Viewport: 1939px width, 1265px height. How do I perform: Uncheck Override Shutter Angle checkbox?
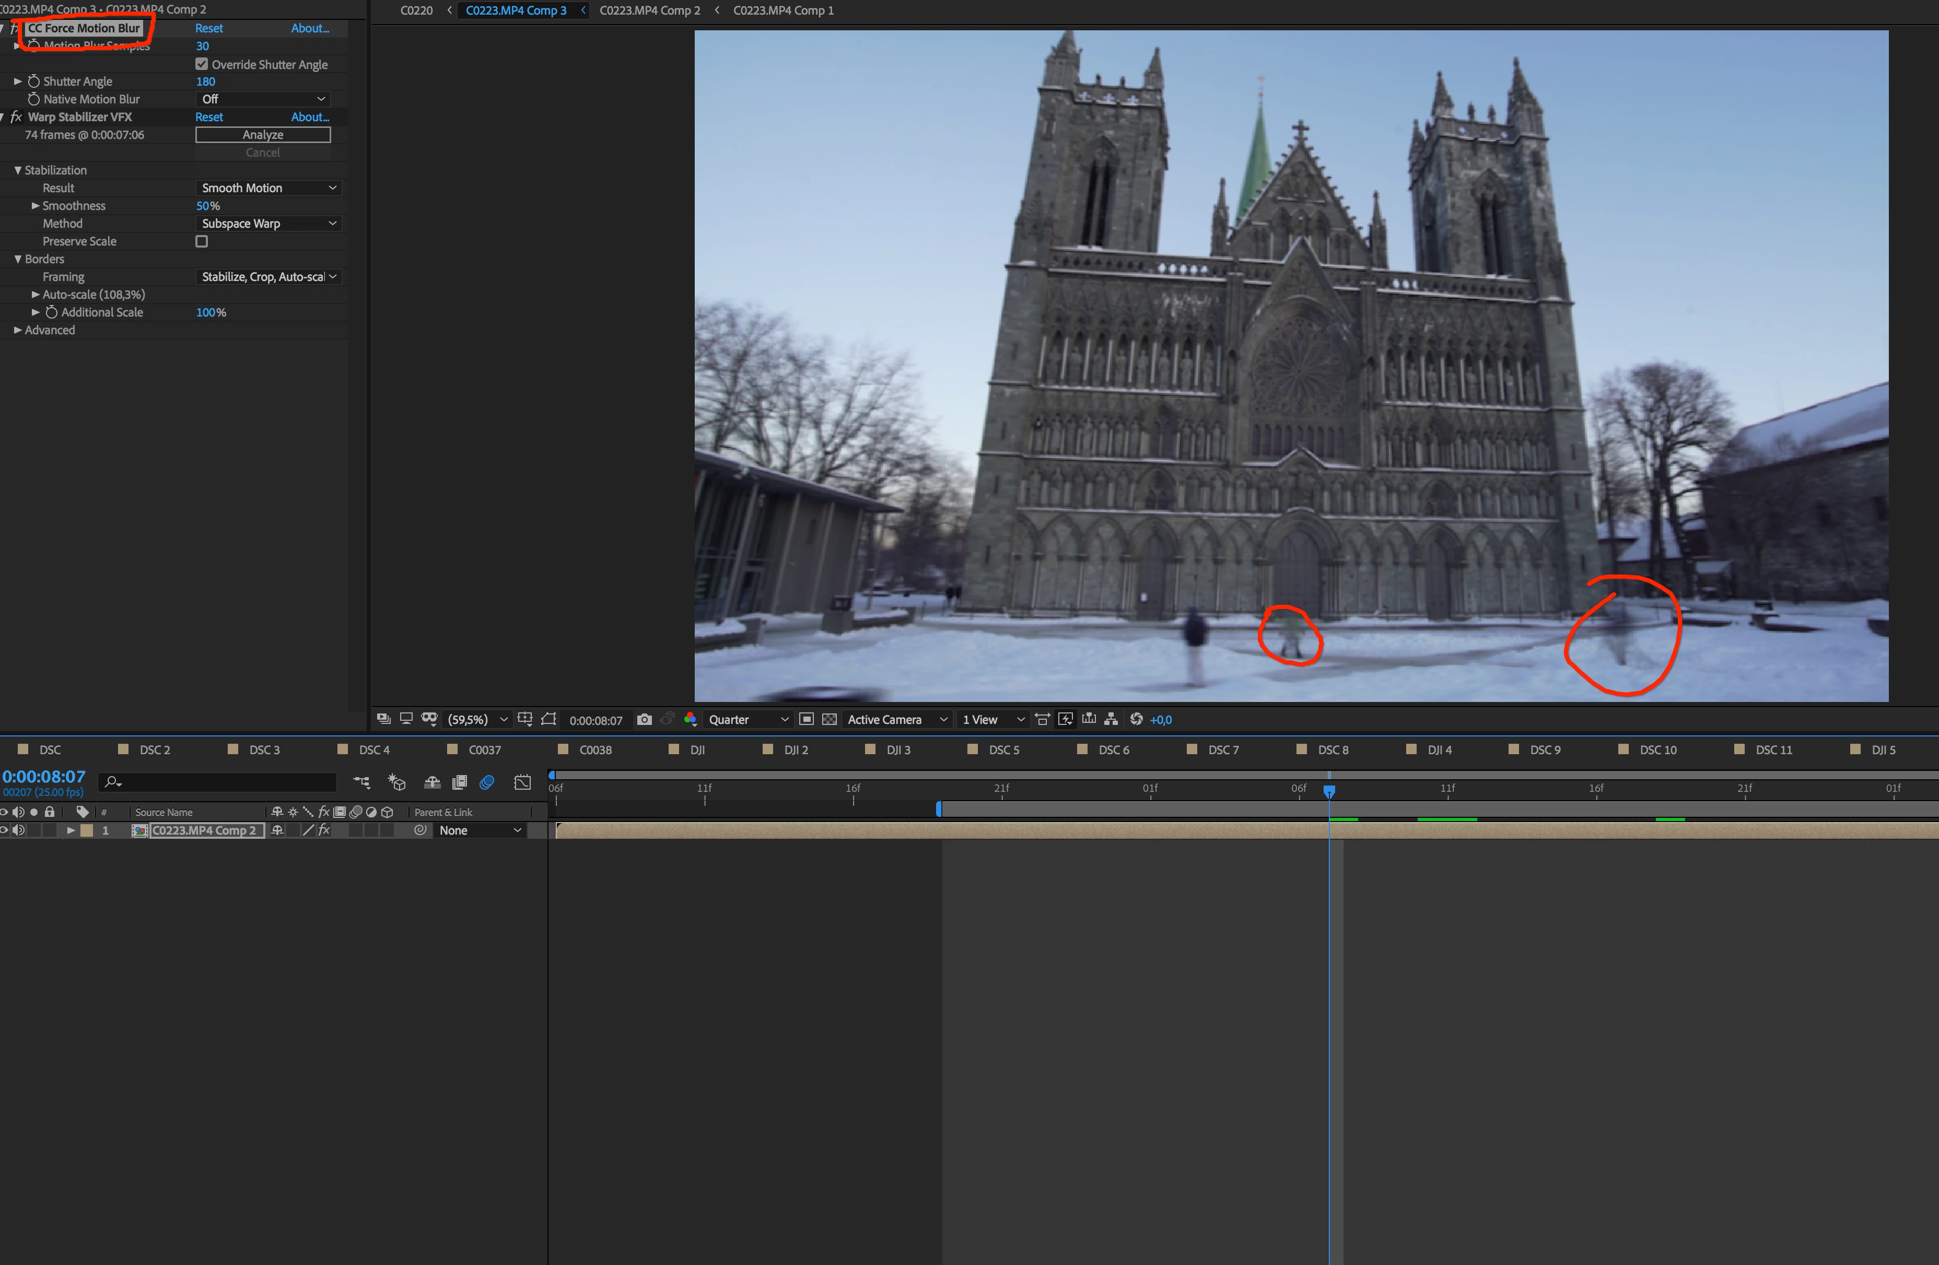pyautogui.click(x=202, y=64)
